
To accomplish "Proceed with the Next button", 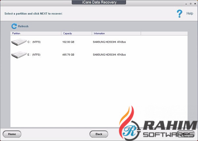I will (185, 134).
